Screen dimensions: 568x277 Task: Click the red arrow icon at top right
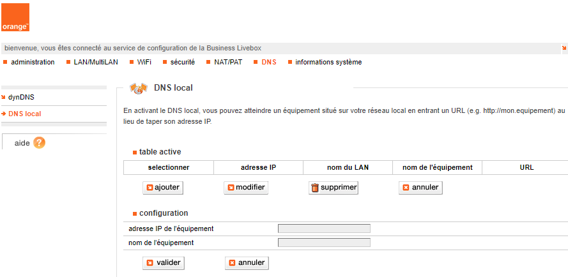click(x=564, y=48)
